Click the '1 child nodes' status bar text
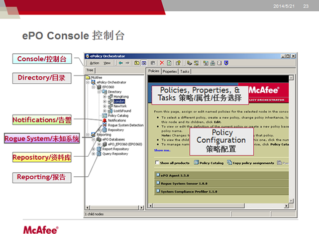The width and height of the screenshot is (319, 234). (94, 214)
